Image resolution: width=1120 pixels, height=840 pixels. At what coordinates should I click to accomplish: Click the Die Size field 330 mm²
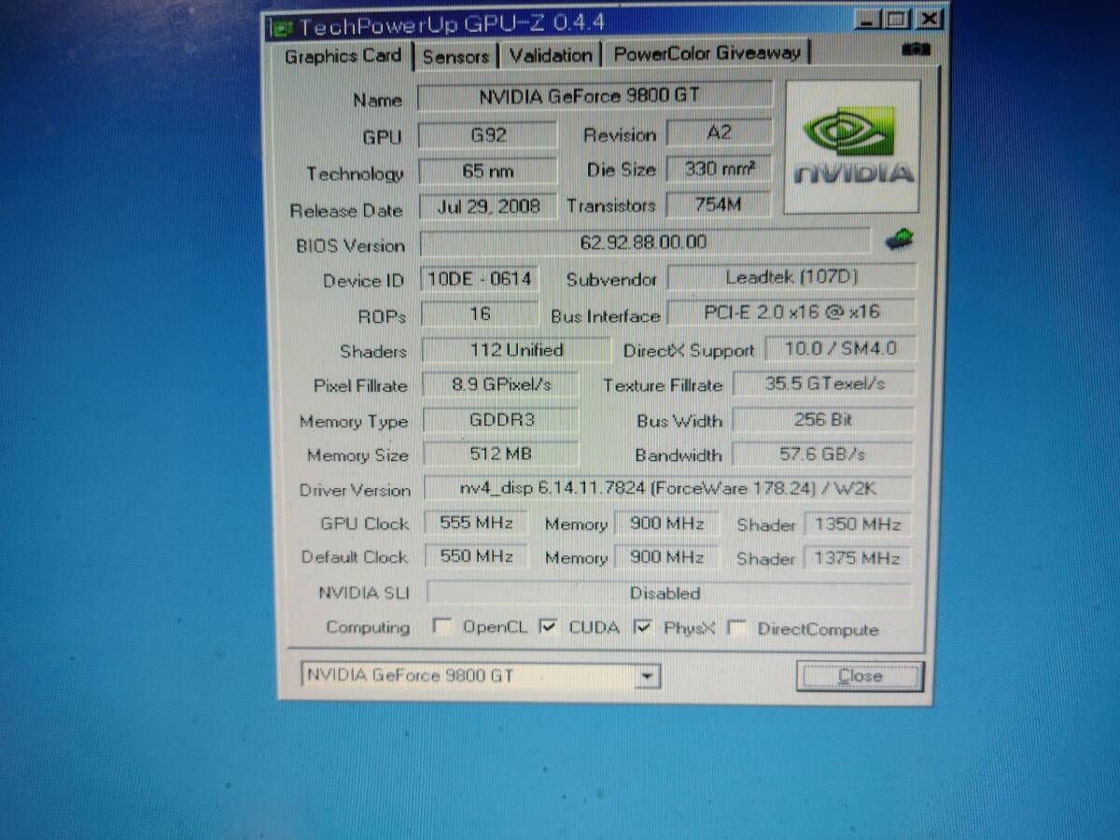pyautogui.click(x=720, y=169)
